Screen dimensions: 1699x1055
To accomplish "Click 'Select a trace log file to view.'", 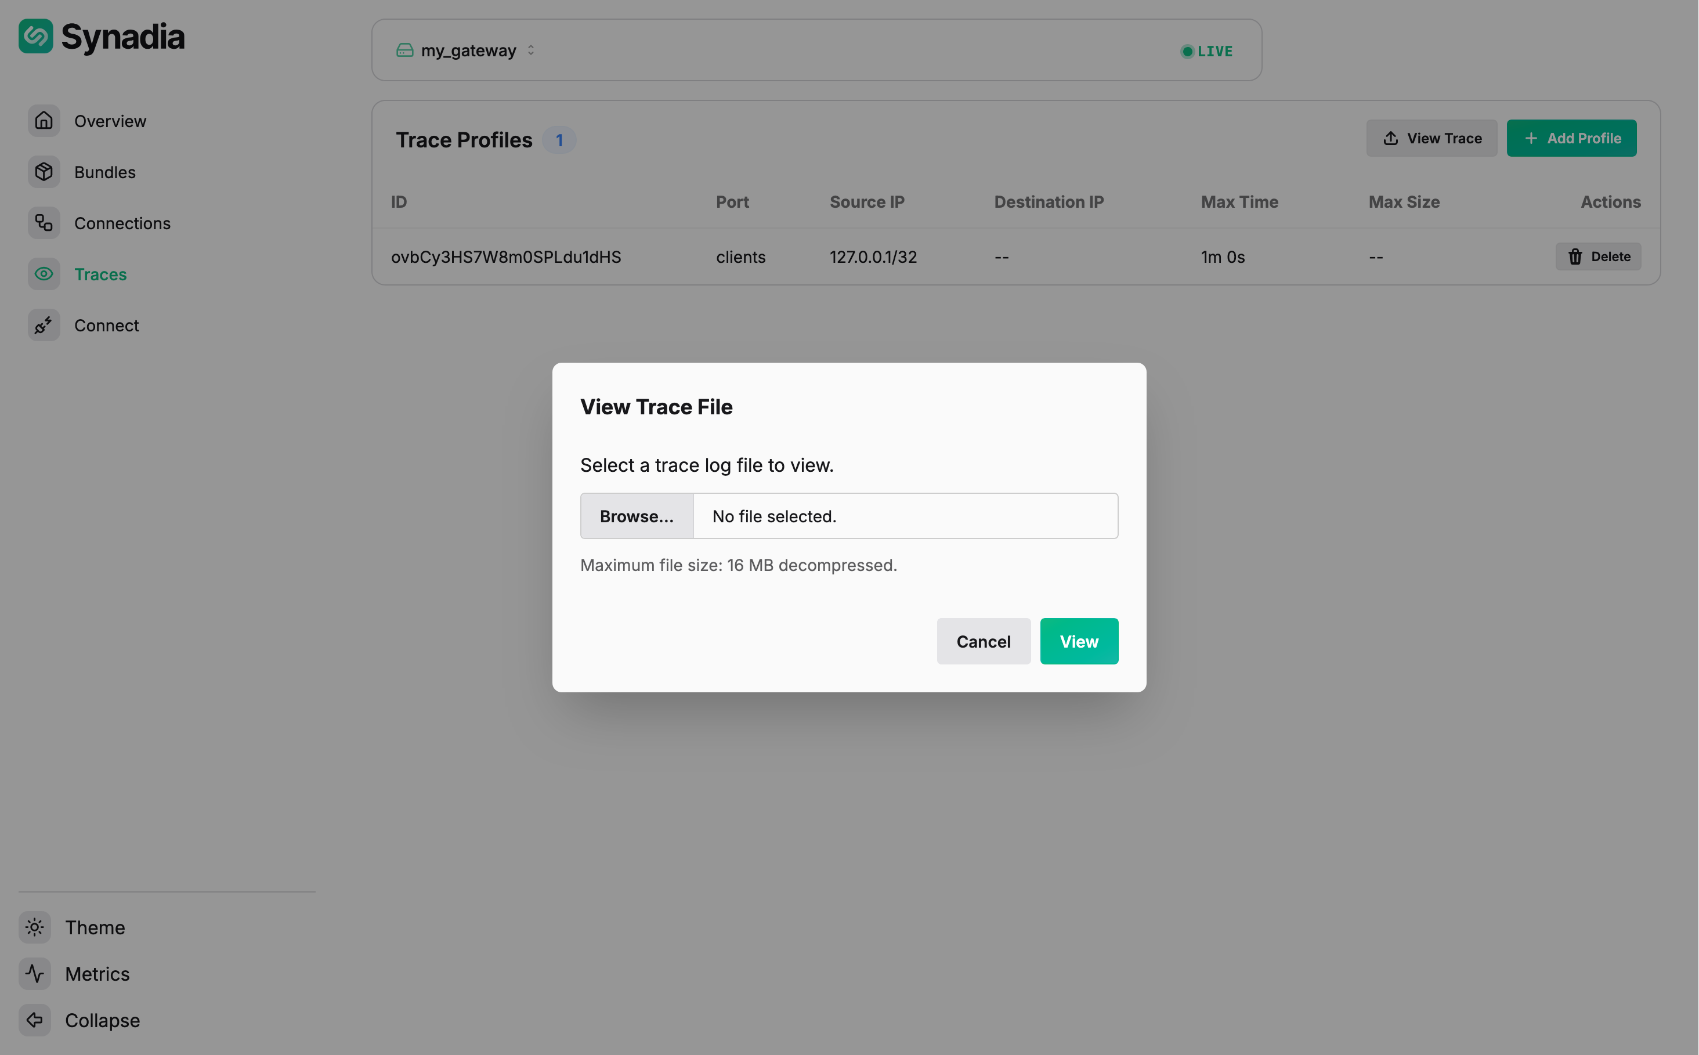I will [x=707, y=465].
